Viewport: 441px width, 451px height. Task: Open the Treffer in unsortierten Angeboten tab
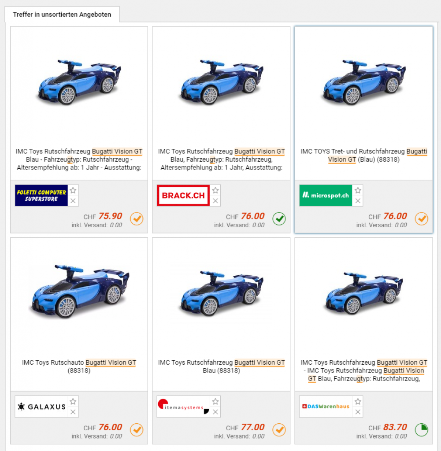(62, 15)
